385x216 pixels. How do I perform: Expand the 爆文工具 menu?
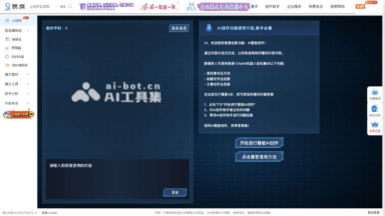click(29, 84)
